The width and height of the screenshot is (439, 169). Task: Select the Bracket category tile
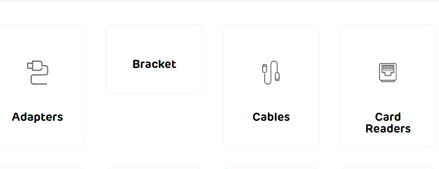point(154,59)
